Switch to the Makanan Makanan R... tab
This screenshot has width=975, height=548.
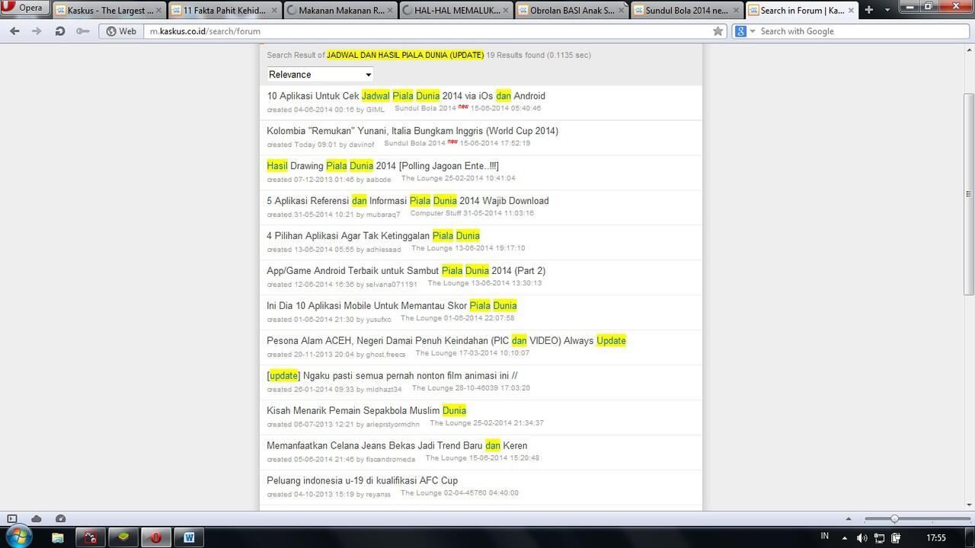[340, 11]
